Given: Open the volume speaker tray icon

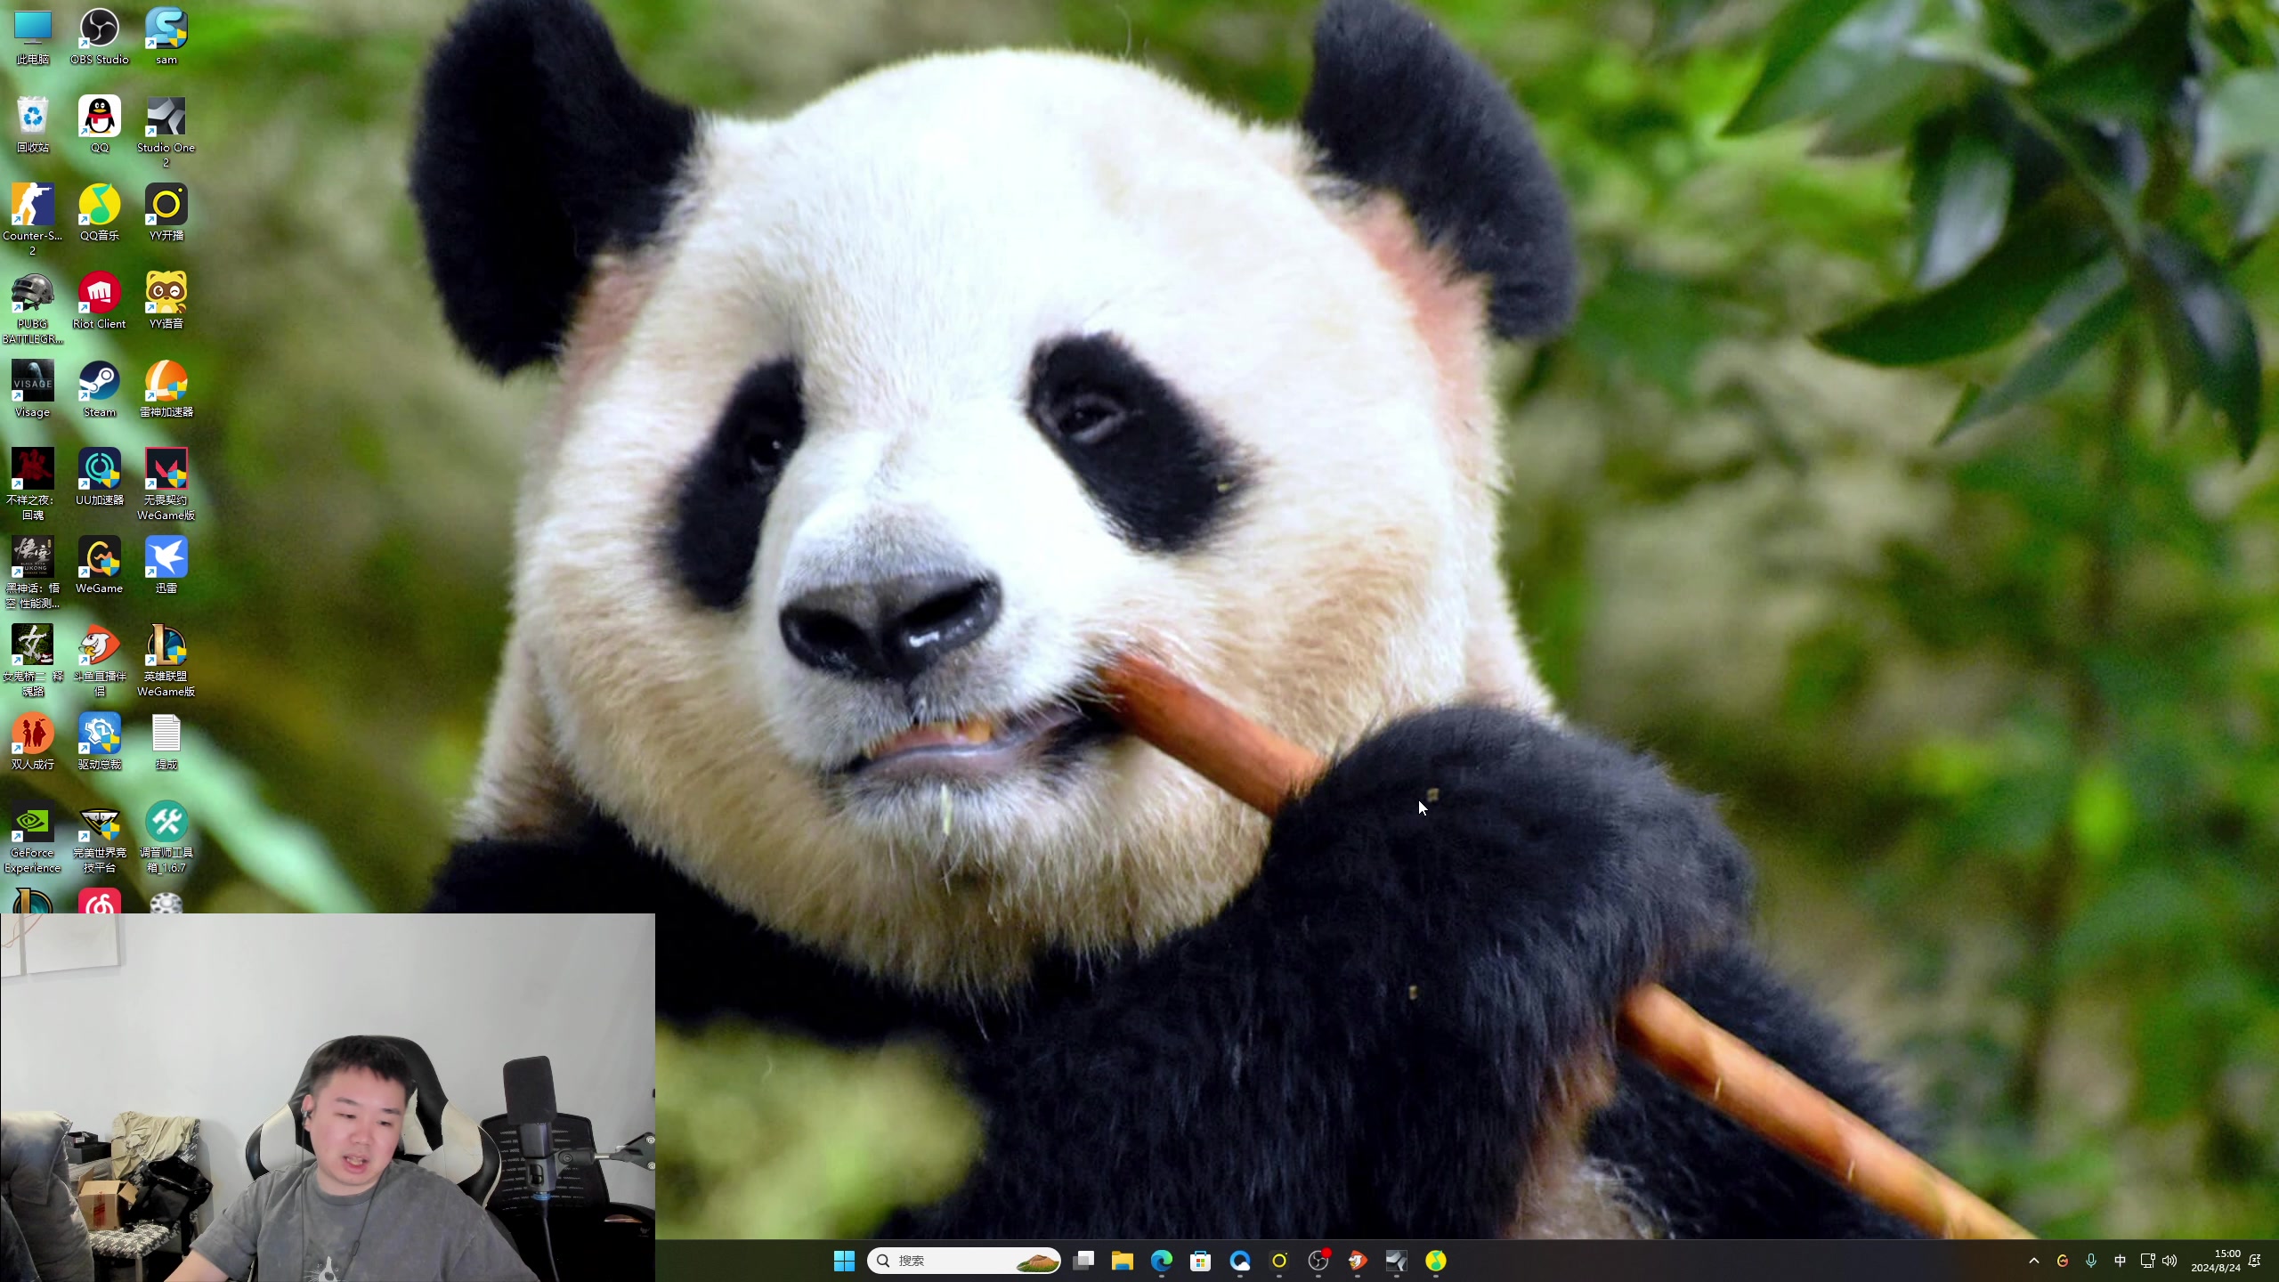Looking at the screenshot, I should pos(2170,1261).
